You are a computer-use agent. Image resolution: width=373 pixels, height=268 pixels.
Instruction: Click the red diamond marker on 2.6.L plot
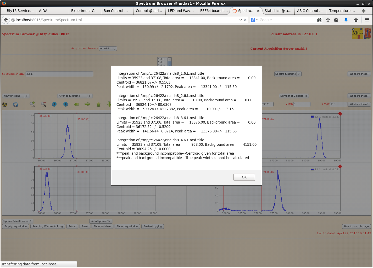pos(340,114)
